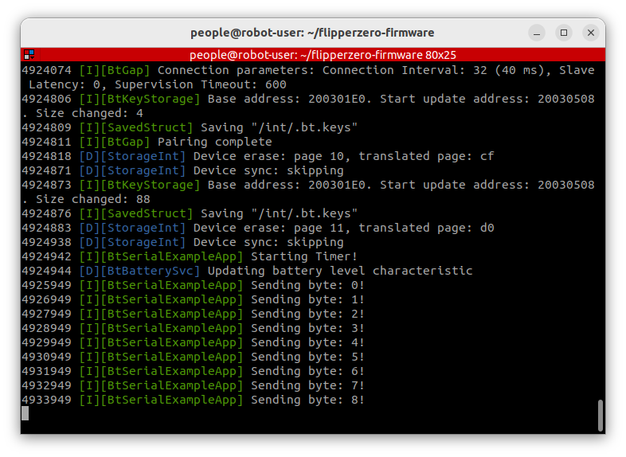Click 'Updating battery level characteristic' text
The height and width of the screenshot is (457, 626).
click(x=340, y=271)
